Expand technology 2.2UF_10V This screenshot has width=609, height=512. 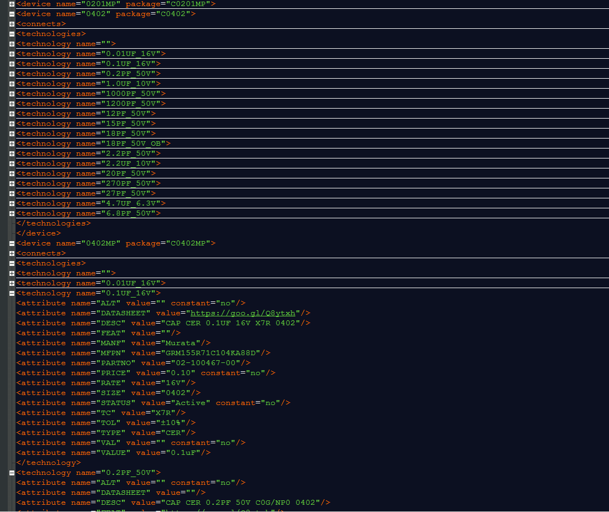pyautogui.click(x=12, y=163)
